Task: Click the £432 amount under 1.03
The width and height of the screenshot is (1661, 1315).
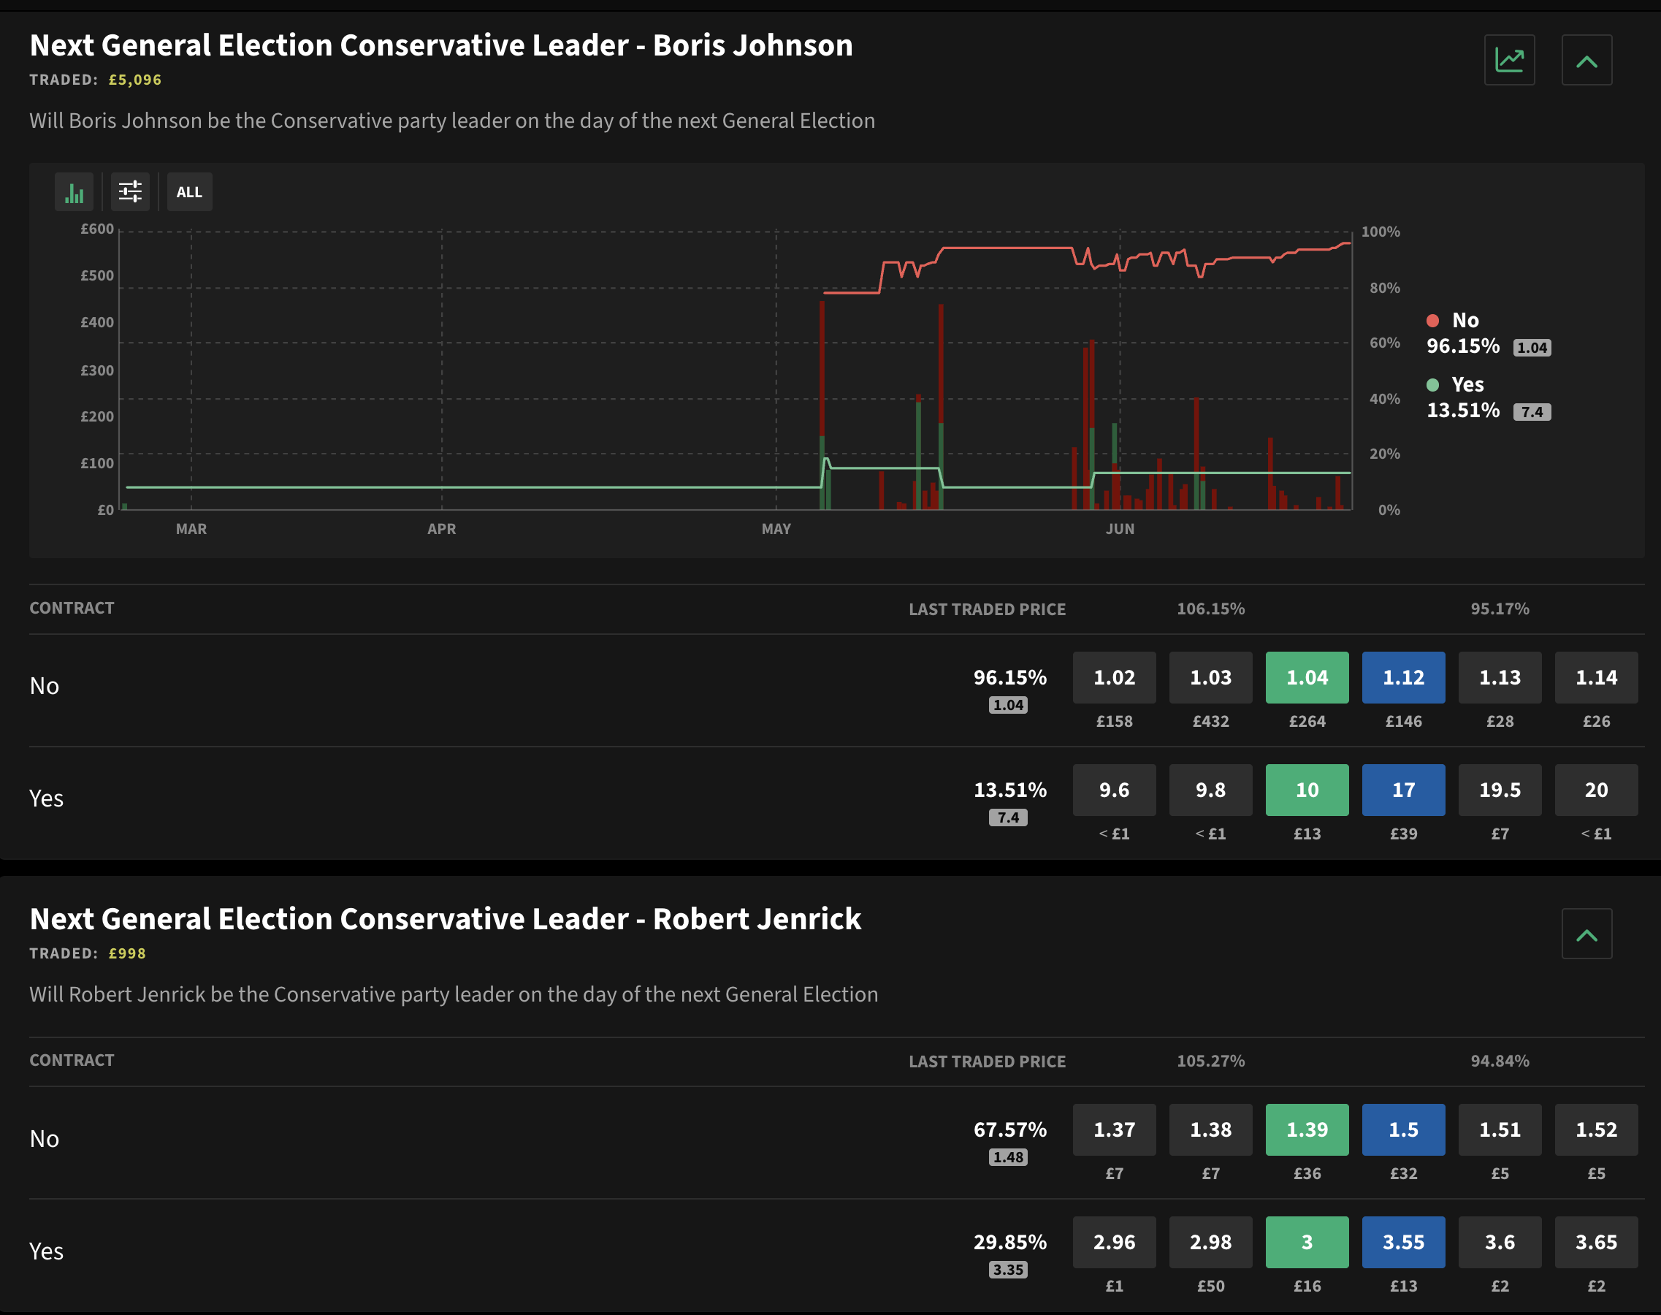Action: point(1211,721)
